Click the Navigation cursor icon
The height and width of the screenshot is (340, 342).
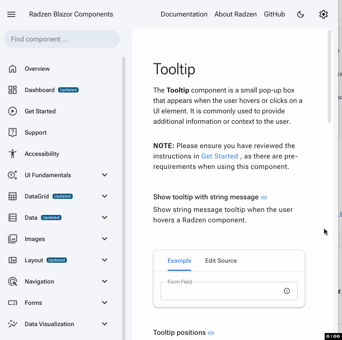(13, 281)
